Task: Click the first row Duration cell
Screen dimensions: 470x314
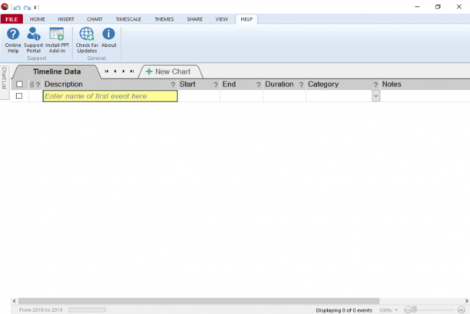Action: click(x=284, y=96)
